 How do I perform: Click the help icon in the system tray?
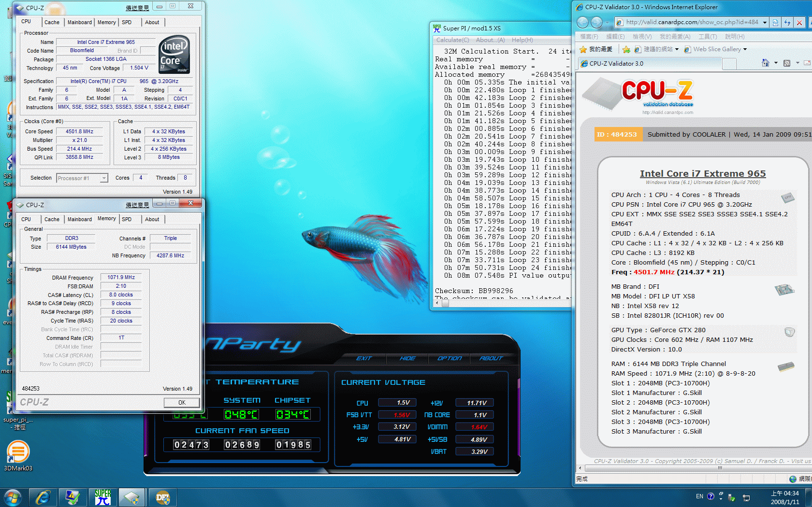point(710,496)
